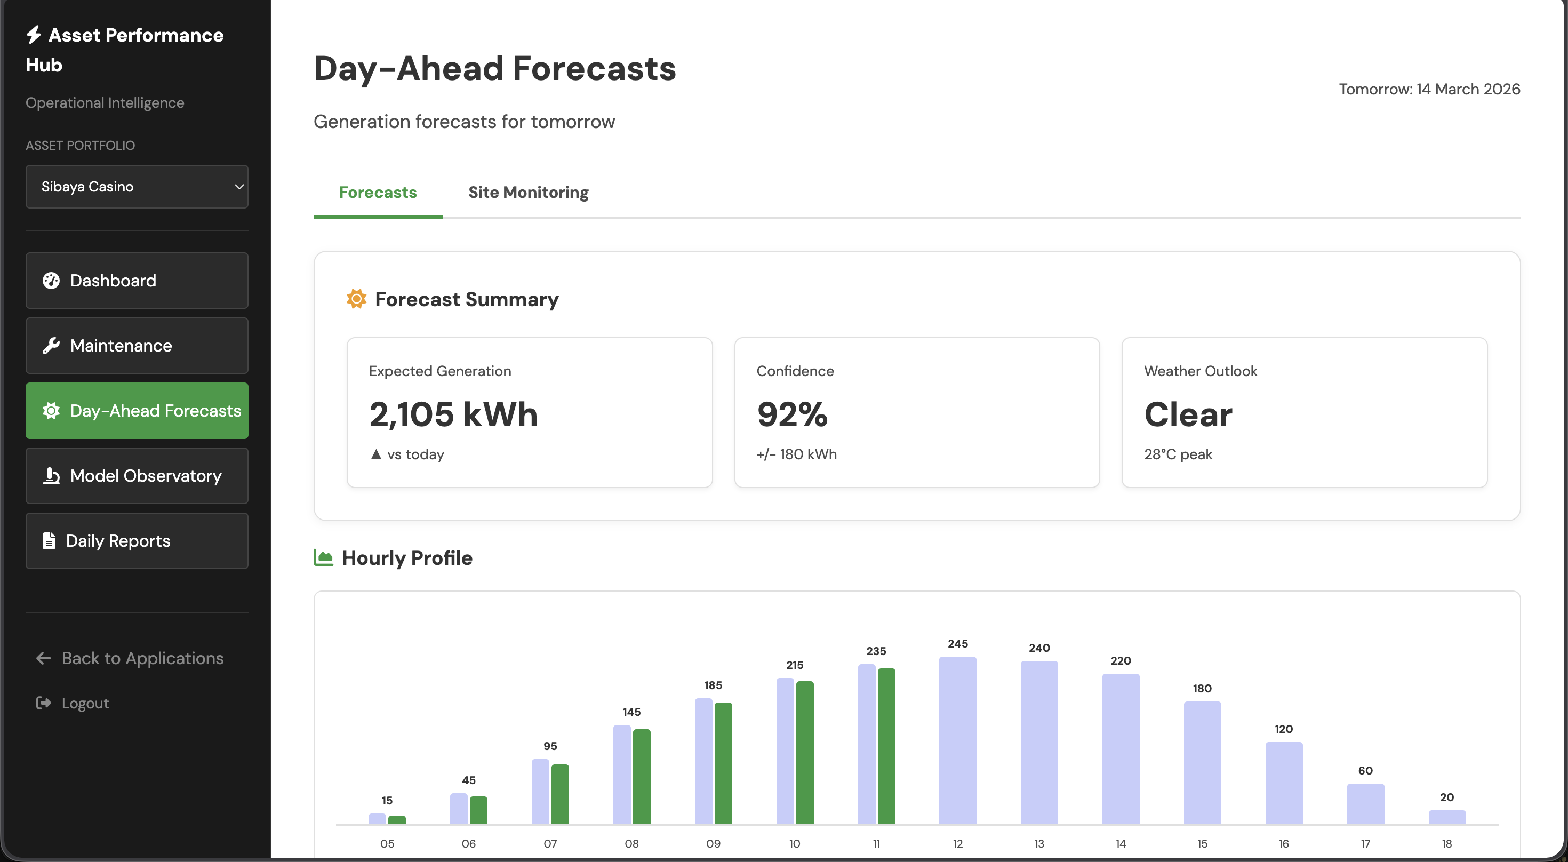Click the chevron on the asset selector

point(238,187)
